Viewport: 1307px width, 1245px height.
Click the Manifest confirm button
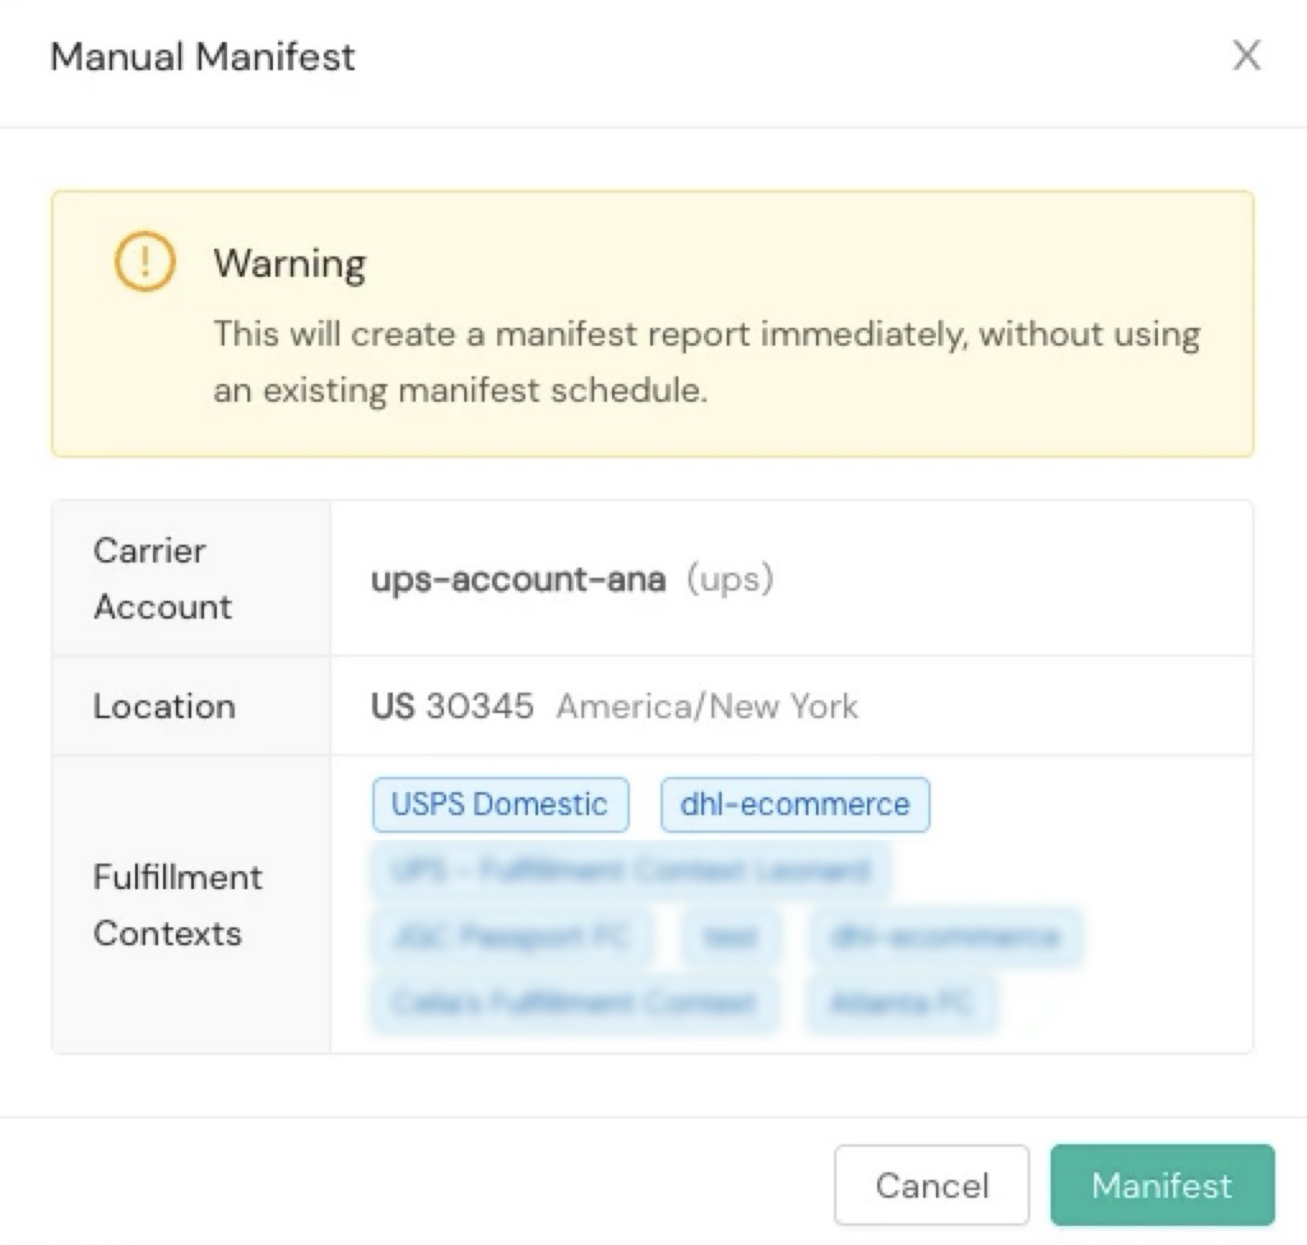(x=1162, y=1185)
